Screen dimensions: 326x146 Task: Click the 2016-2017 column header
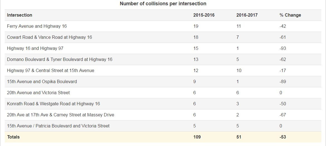click(247, 15)
